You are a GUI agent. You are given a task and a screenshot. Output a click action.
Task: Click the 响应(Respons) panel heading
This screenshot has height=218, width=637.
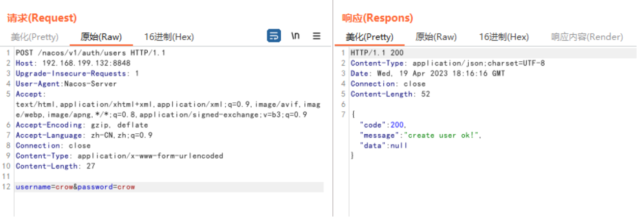(377, 18)
